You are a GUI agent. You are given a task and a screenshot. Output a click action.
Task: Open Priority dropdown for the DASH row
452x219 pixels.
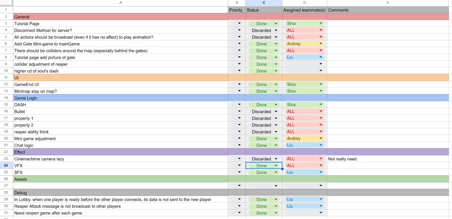pos(239,105)
